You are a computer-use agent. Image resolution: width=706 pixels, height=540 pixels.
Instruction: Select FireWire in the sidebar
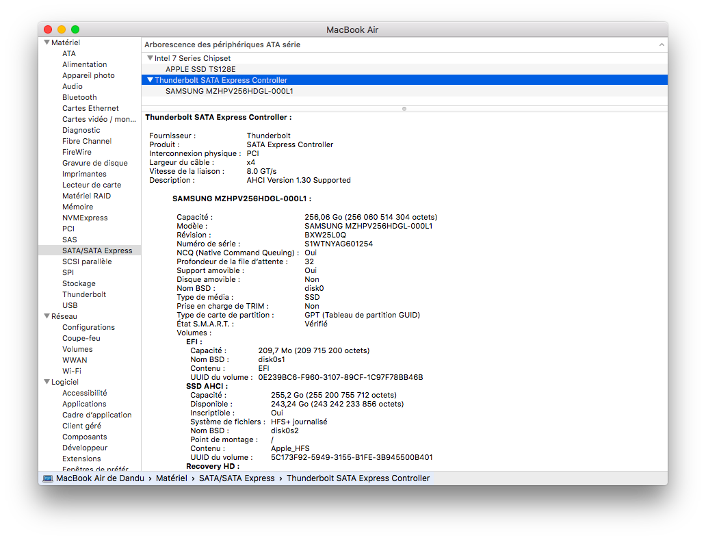coord(77,152)
